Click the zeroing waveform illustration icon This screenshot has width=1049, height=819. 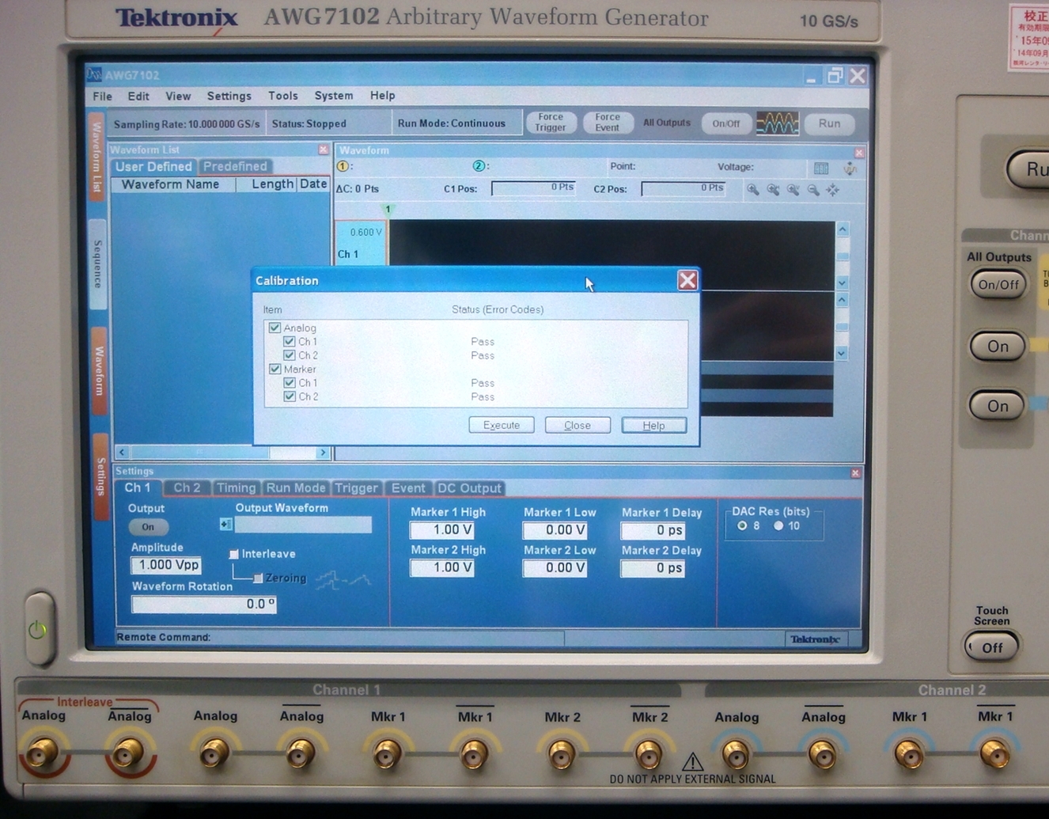coord(343,581)
